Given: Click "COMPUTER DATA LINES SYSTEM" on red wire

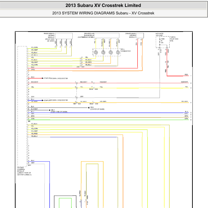Looking at the screenshot, I should pos(56,78).
